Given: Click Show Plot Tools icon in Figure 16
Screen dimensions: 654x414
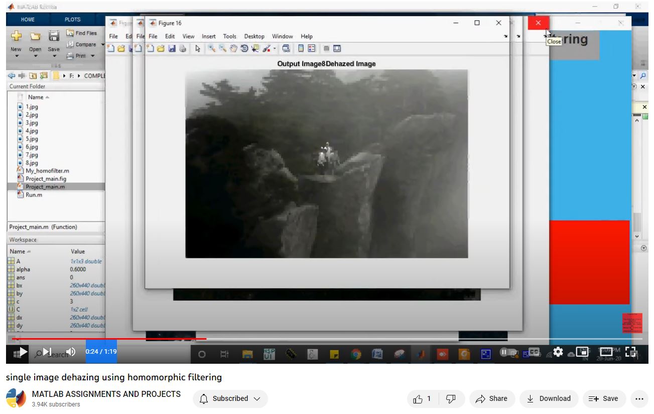Looking at the screenshot, I should (337, 48).
